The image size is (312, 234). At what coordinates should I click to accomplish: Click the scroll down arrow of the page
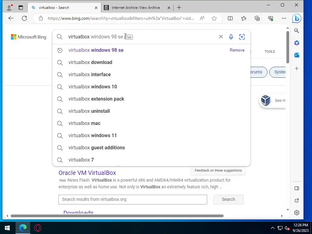point(288,210)
